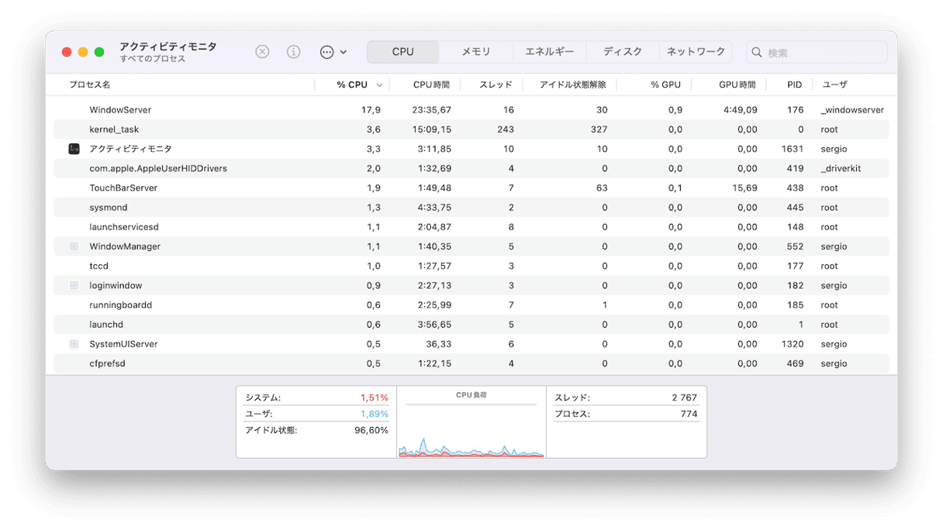The image size is (943, 530).
Task: Switch to the メモリ tab
Action: pos(476,52)
